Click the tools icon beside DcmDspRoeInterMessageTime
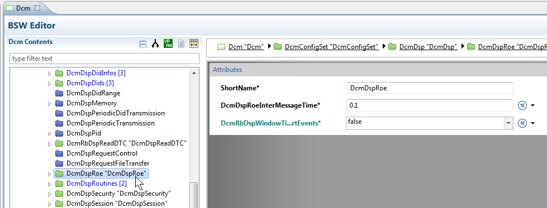 pos(522,105)
